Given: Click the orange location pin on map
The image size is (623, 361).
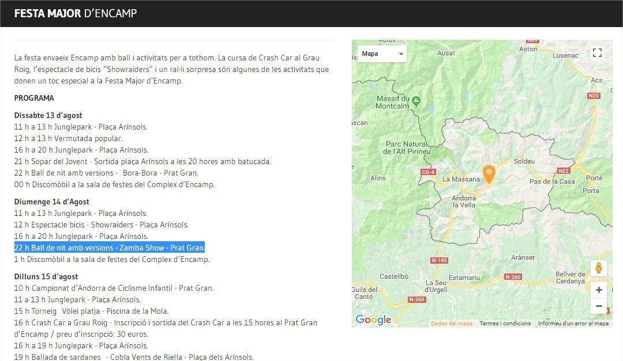Looking at the screenshot, I should click(489, 174).
